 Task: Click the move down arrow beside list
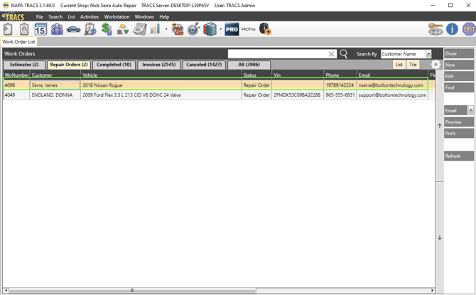[439, 238]
